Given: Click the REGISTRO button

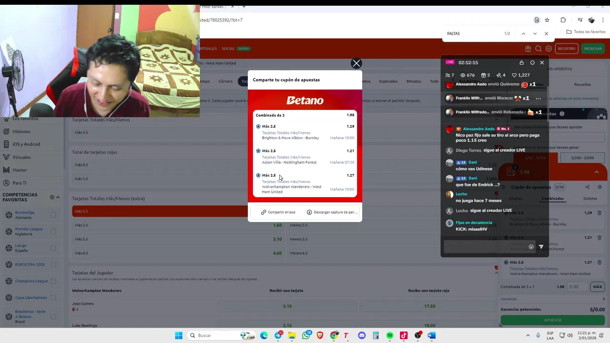Looking at the screenshot, I should click(x=567, y=49).
